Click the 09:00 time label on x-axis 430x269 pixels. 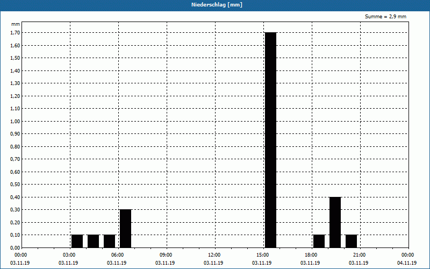(x=166, y=255)
